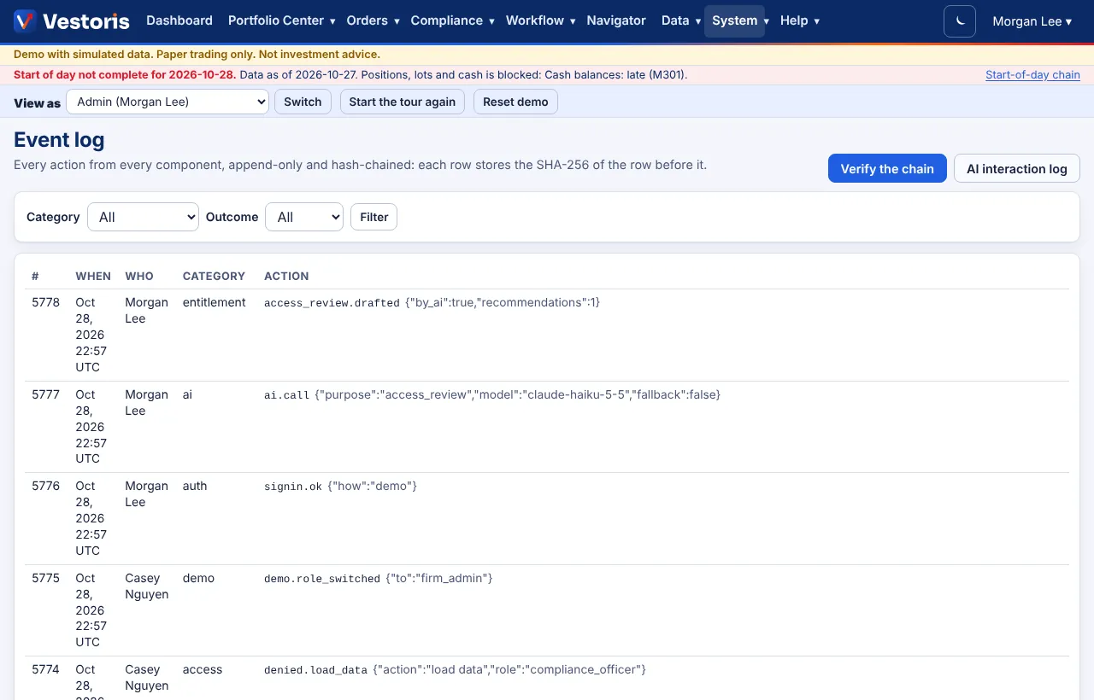Click the access_review.drafted action text
The image size is (1094, 700).
(x=332, y=302)
